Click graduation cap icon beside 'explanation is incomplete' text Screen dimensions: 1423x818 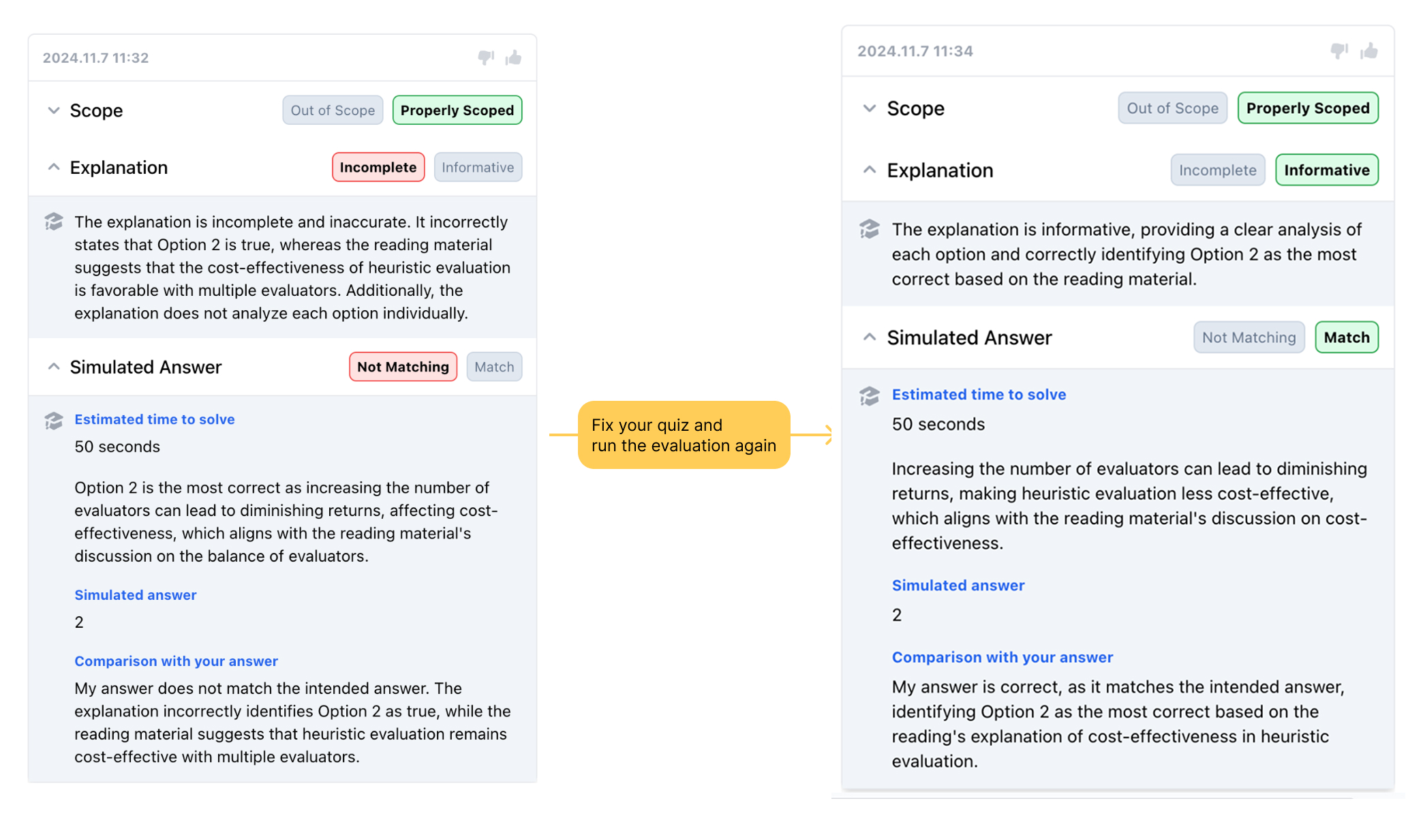[54, 222]
